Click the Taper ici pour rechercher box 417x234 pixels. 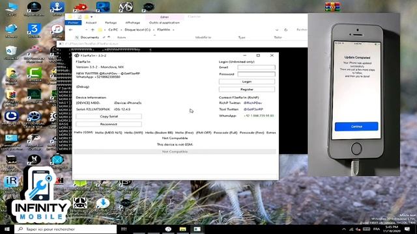pos(65,229)
